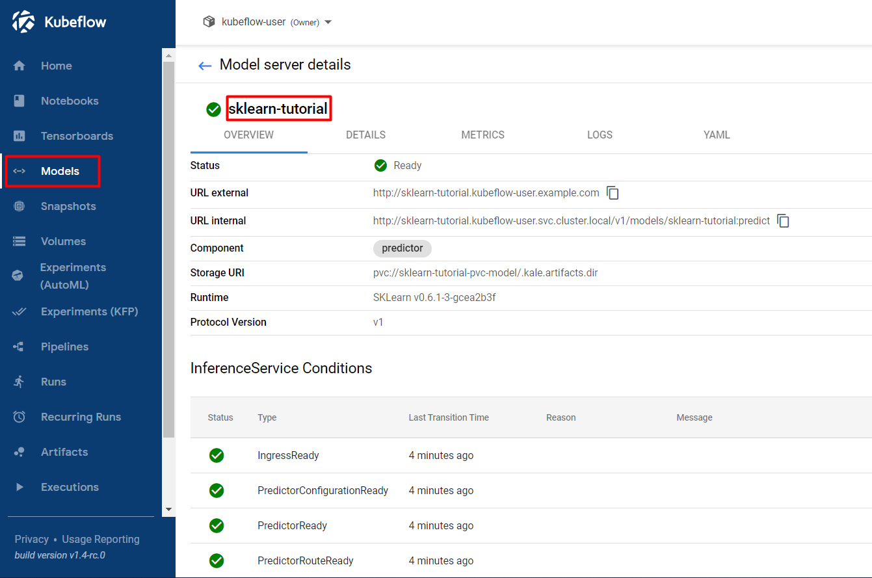Screen dimensions: 872x578
Task: Switch to the OVERVIEW tab
Action: coord(249,135)
